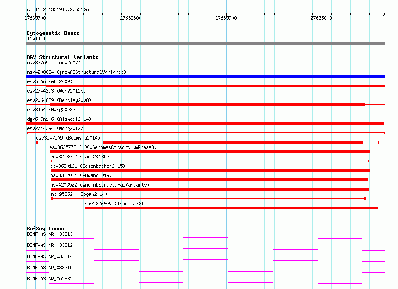Click the red nsv1076609 variant bar

click(232, 208)
